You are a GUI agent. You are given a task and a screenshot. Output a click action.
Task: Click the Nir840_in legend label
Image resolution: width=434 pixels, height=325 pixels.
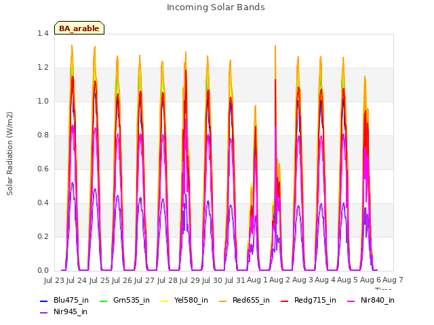click(x=378, y=301)
